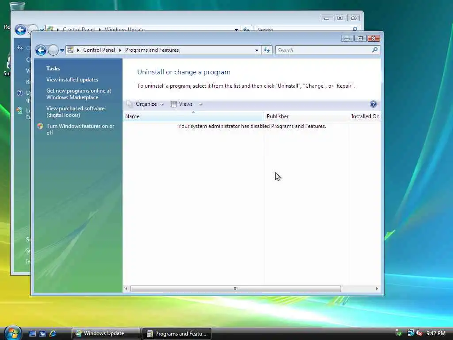Click the Control Panel icon in address bar
The width and height of the screenshot is (453, 340).
(x=70, y=50)
